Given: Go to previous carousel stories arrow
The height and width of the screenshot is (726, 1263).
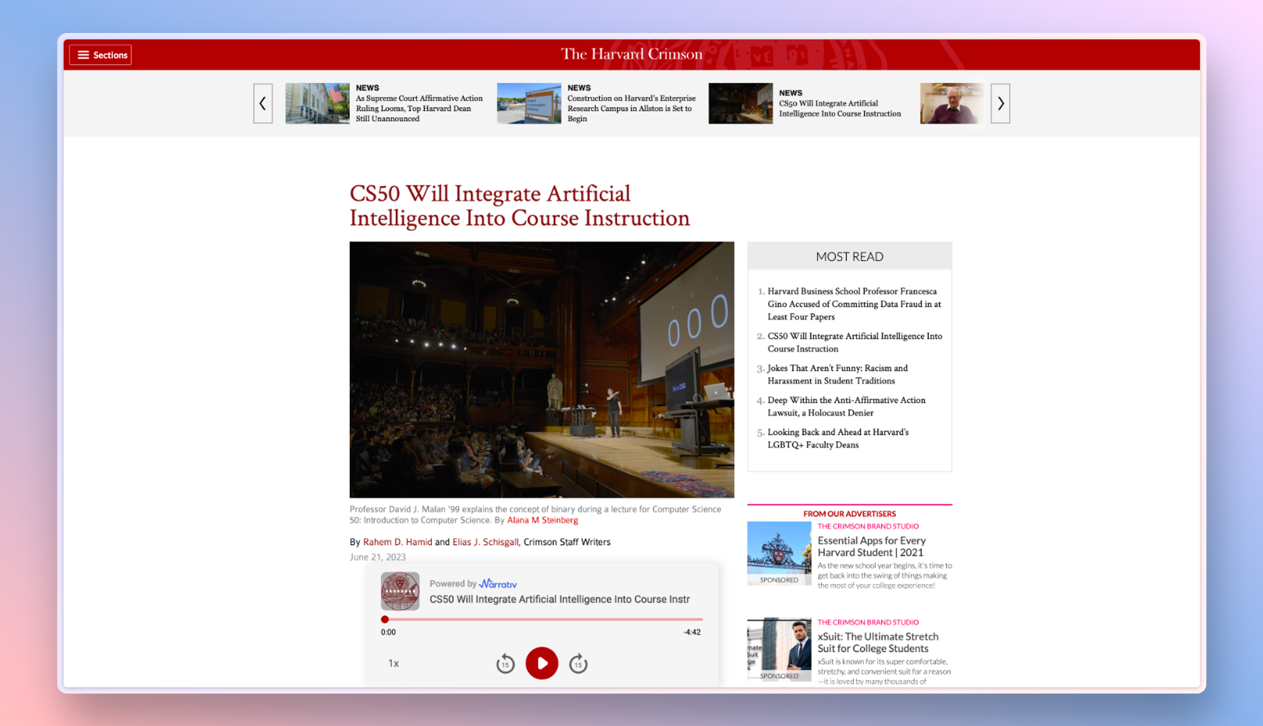Looking at the screenshot, I should pyautogui.click(x=263, y=103).
